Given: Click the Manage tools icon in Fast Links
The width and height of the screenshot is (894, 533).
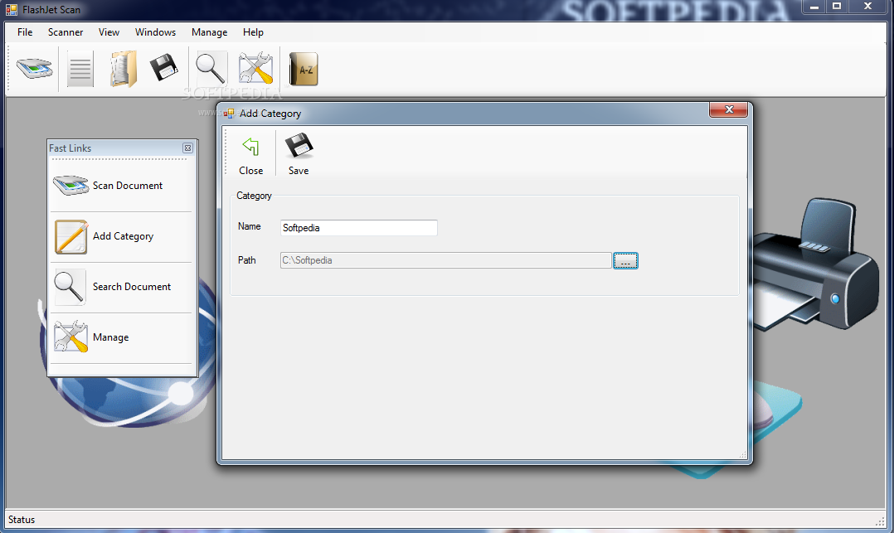Looking at the screenshot, I should (x=70, y=337).
